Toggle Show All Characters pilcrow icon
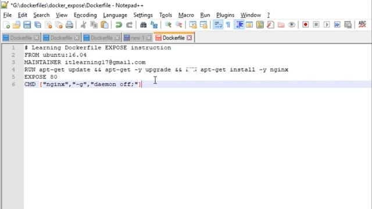 point(228,24)
